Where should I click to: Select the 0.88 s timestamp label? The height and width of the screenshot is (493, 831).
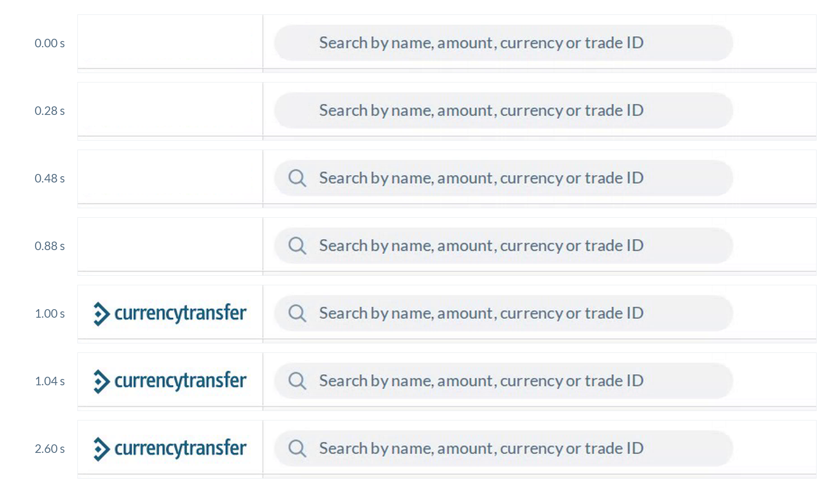(50, 246)
